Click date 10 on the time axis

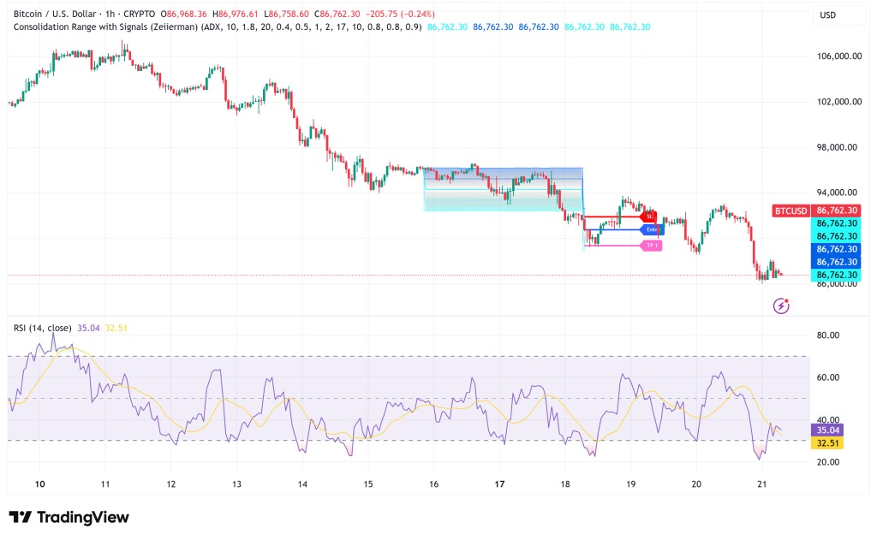click(x=39, y=484)
